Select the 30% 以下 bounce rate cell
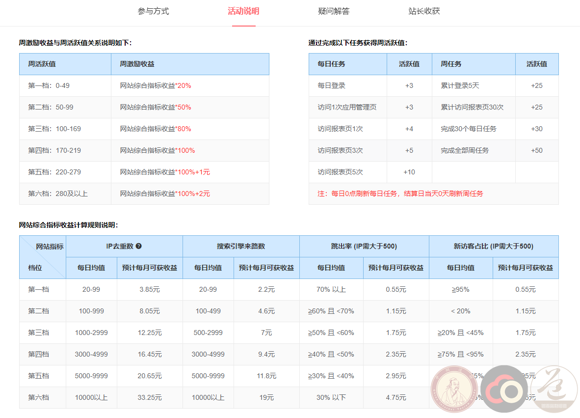 pyautogui.click(x=331, y=398)
